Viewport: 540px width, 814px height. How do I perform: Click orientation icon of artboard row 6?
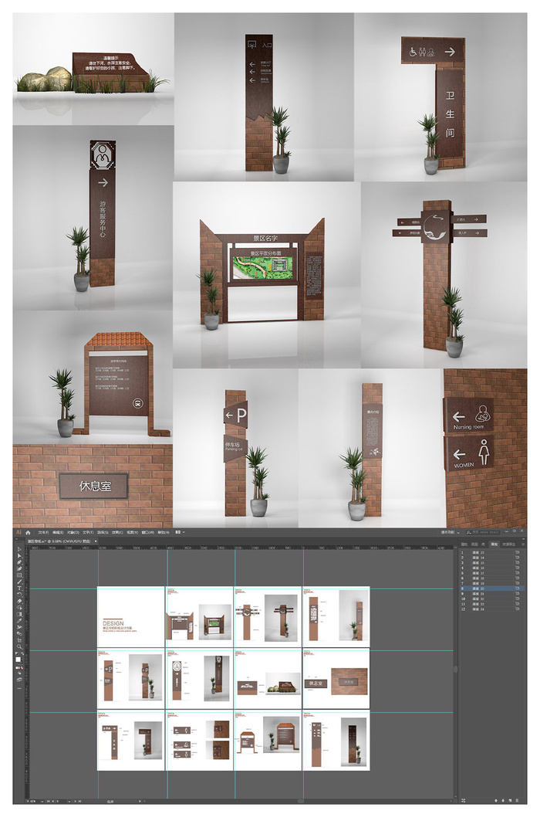point(517,578)
